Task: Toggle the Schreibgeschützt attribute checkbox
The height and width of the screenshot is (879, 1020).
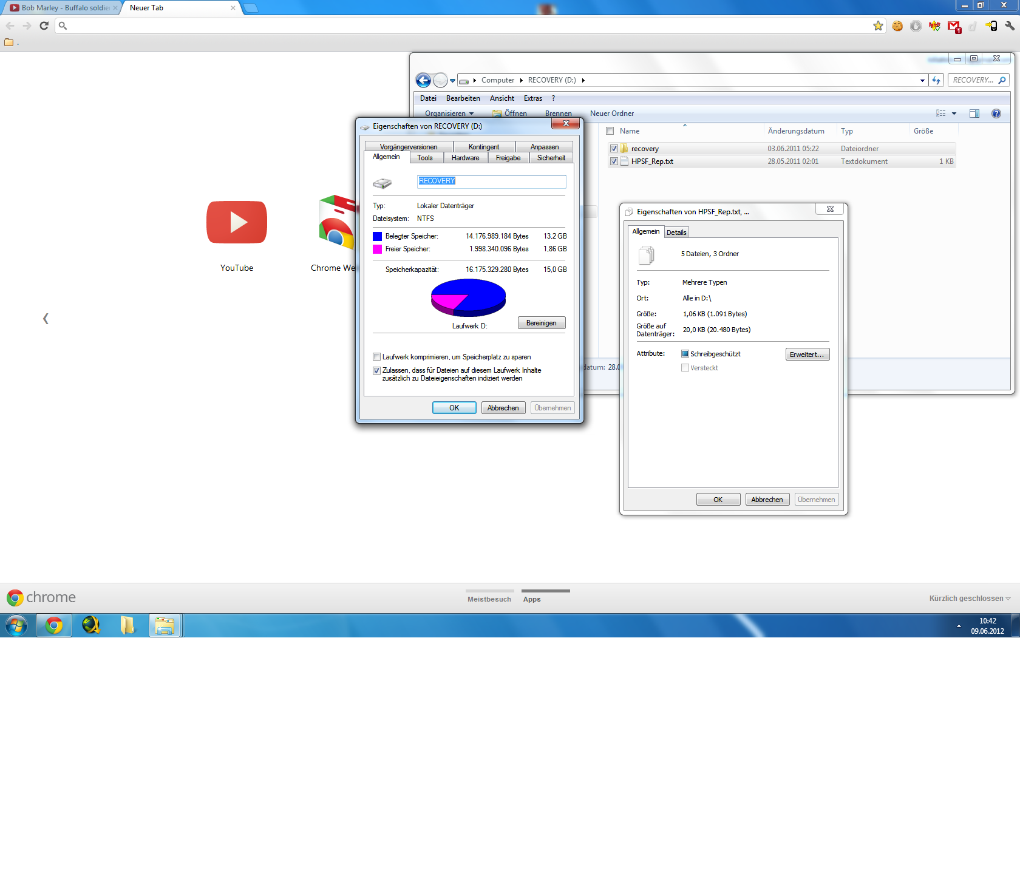Action: [685, 354]
